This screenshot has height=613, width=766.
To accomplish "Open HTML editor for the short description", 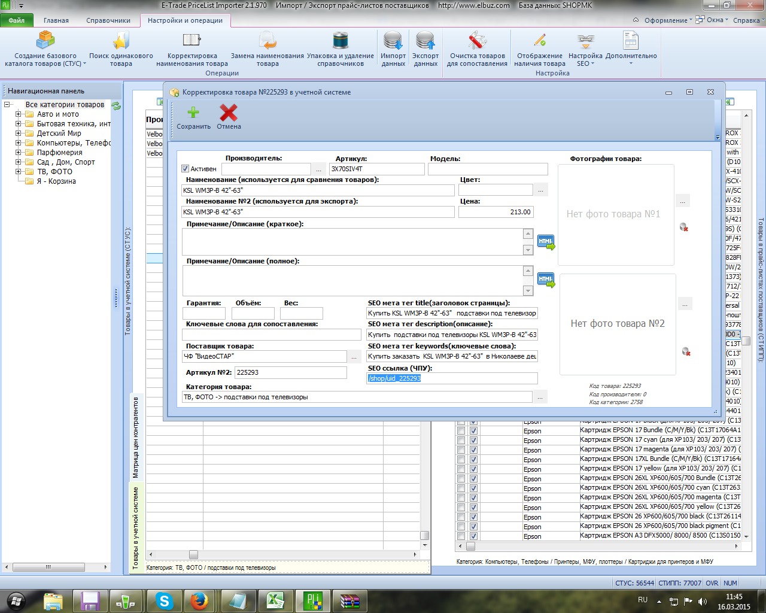I will click(x=546, y=242).
